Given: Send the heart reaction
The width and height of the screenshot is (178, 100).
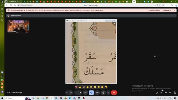Looking at the screenshot, I should pos(76,87).
